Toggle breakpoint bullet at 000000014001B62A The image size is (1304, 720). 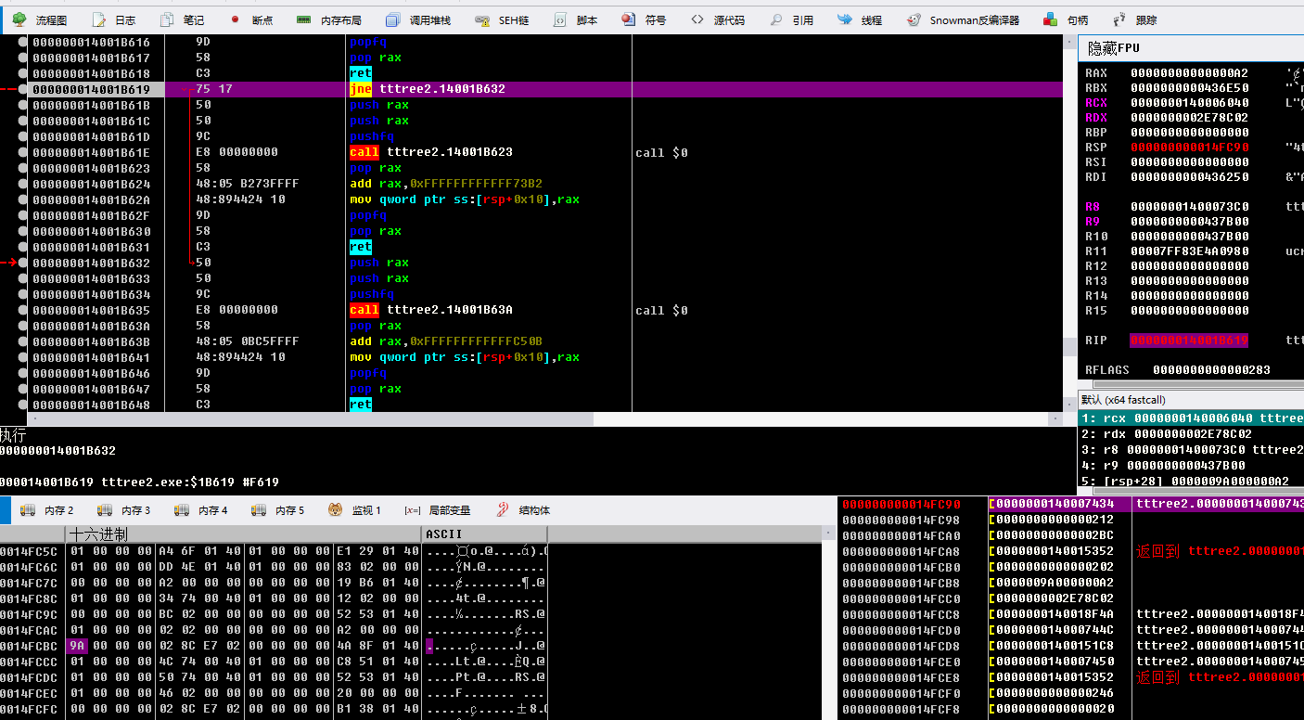[23, 199]
